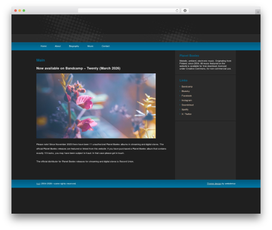The image size is (272, 230).
Task: Open the X / Twitter link
Action: tap(187, 114)
